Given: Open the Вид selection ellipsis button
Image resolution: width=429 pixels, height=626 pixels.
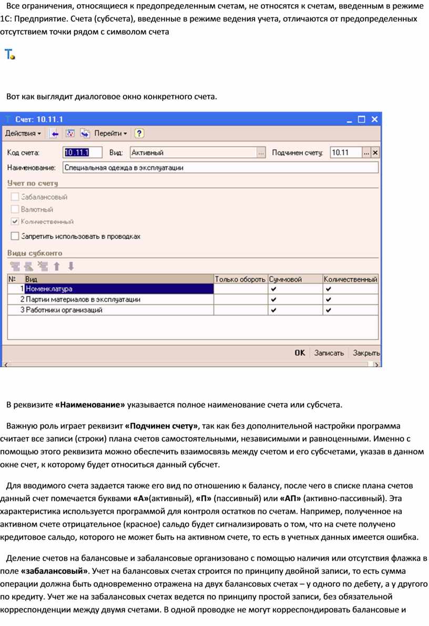Looking at the screenshot, I should pyautogui.click(x=261, y=153).
